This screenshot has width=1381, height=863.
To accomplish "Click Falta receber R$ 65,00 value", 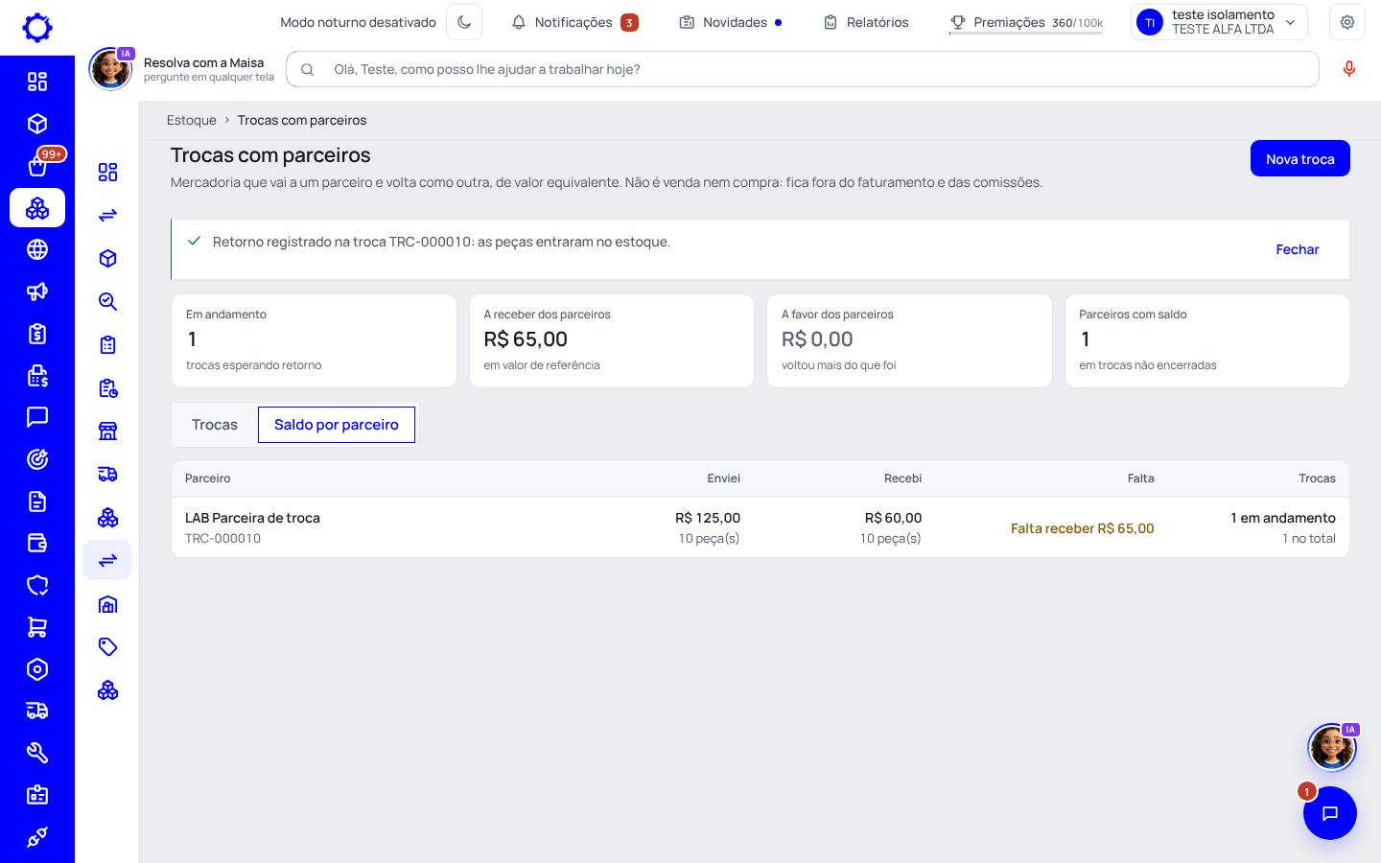I will 1082,528.
